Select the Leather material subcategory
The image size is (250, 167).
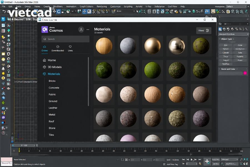click(53, 108)
